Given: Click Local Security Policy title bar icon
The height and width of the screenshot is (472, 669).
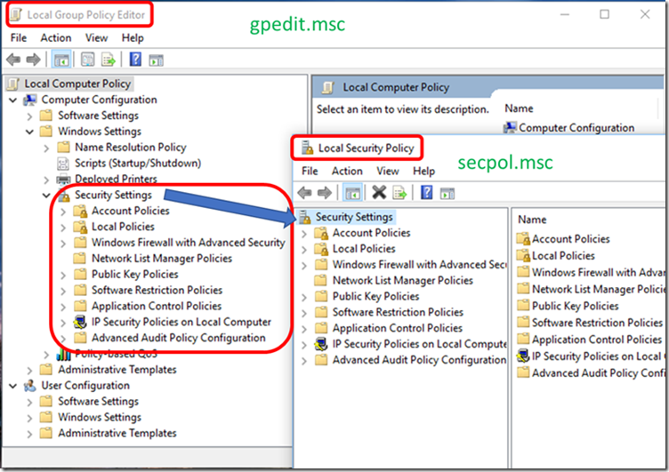Looking at the screenshot, I should 307,148.
